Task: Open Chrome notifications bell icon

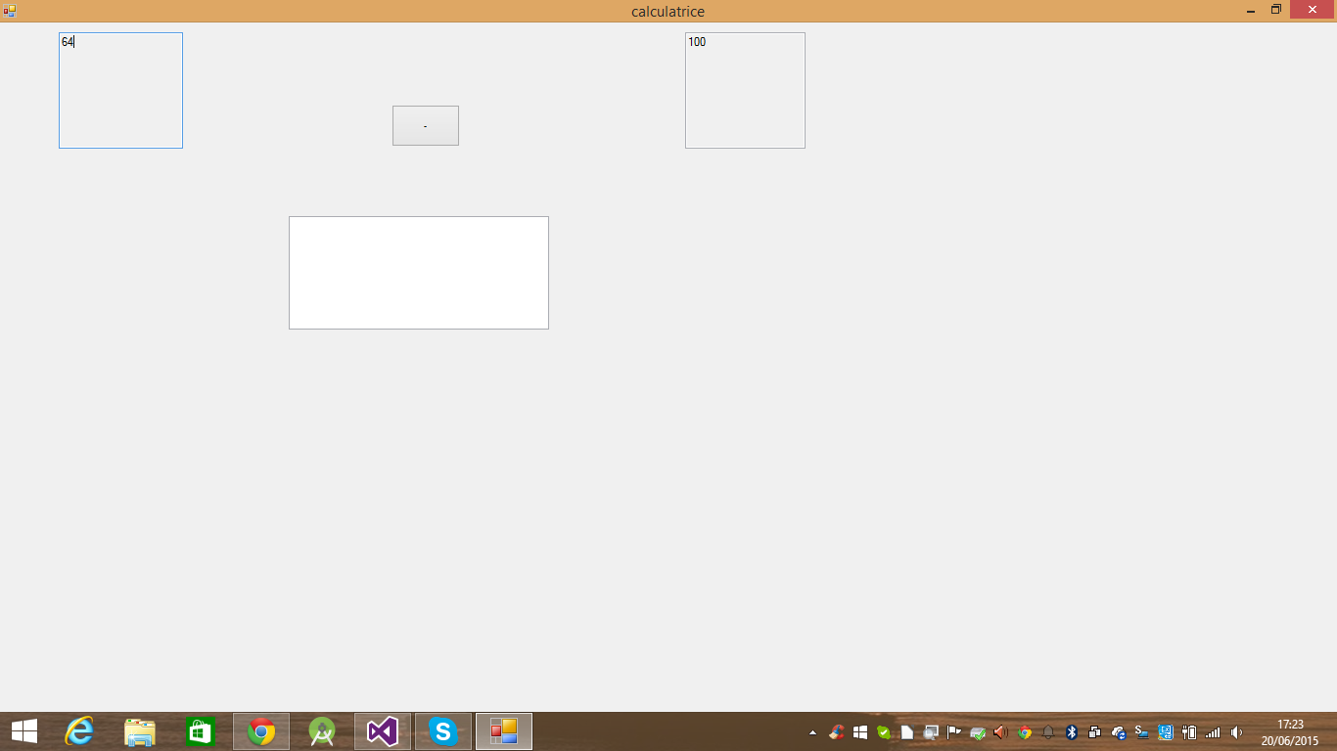Action: tap(1048, 732)
